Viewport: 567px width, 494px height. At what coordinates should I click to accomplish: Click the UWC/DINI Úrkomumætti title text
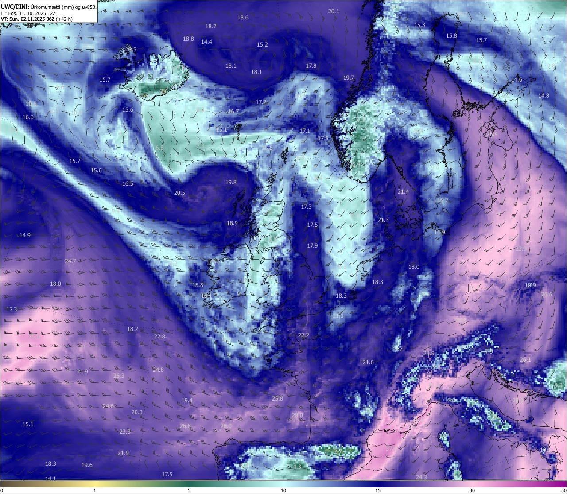(x=49, y=7)
